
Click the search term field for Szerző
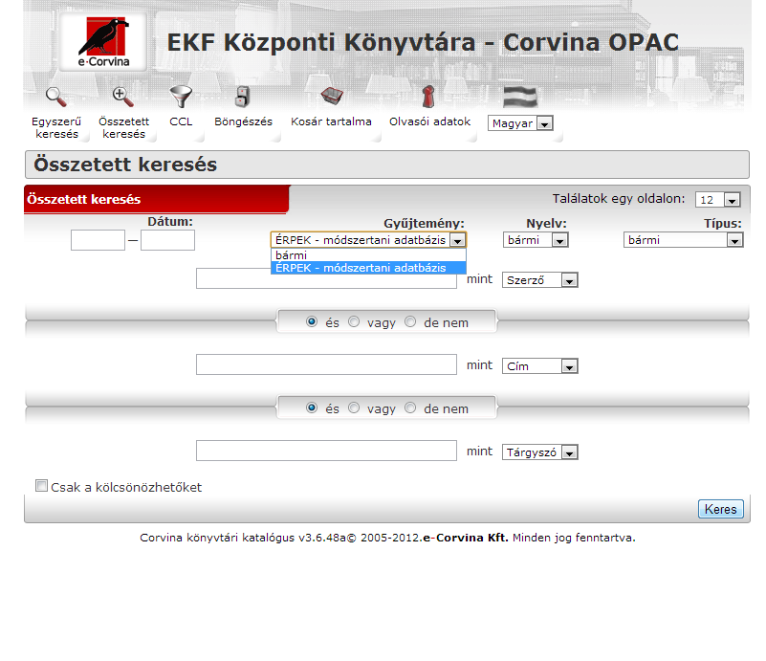(326, 278)
